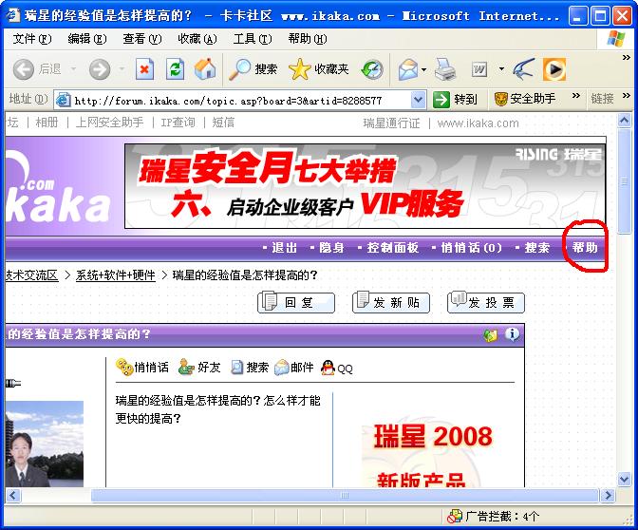Expand the main toolbar overflow chevron
Viewport: 638px width, 530px height.
point(627,57)
